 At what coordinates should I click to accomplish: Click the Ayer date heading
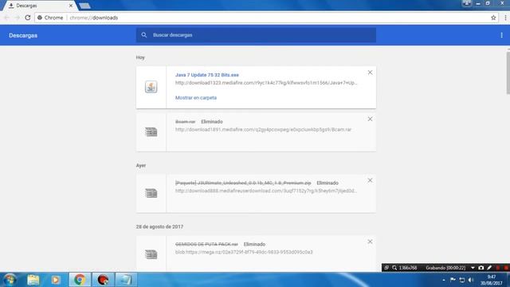tap(141, 165)
